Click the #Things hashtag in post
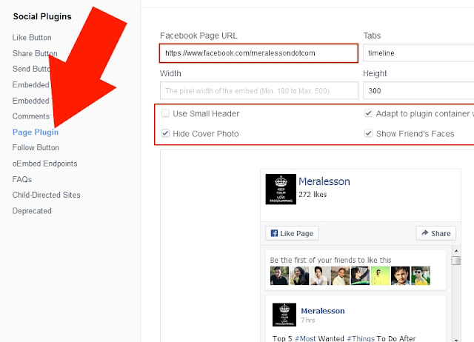Image resolution: width=474 pixels, height=342 pixels. pyautogui.click(x=361, y=338)
